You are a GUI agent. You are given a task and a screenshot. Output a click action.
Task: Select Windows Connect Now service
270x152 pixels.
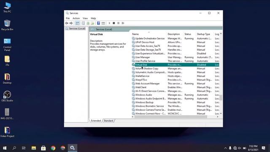pos(175,114)
